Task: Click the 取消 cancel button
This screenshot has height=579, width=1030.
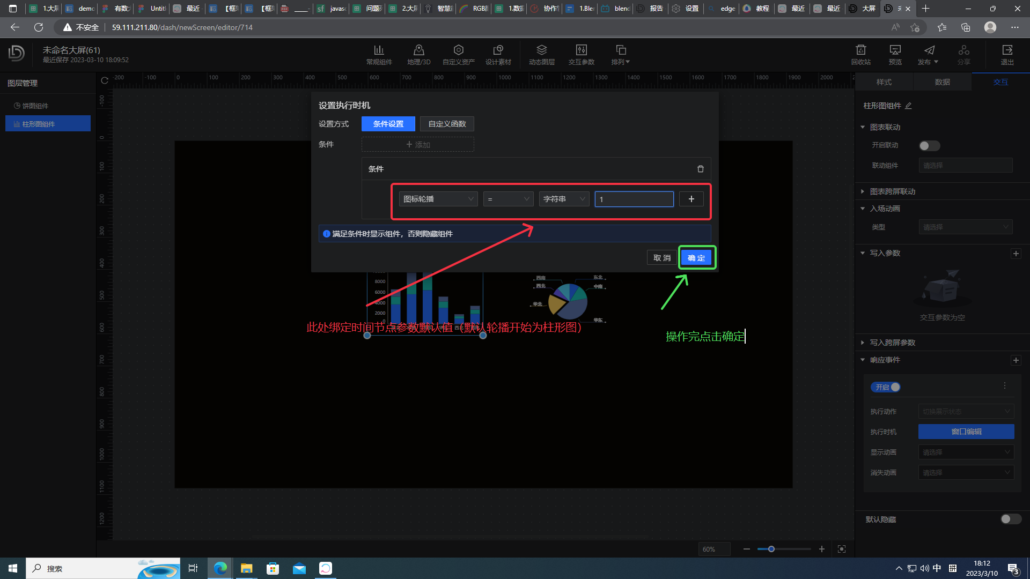Action: 662,258
